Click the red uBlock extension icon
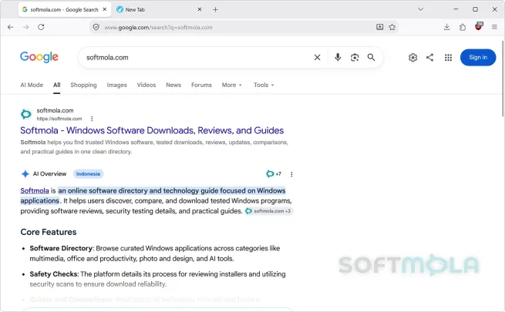 pos(479,26)
